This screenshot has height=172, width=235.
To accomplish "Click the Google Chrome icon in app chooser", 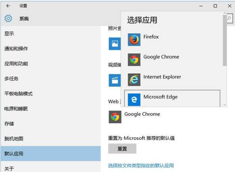I will pyautogui.click(x=134, y=60).
